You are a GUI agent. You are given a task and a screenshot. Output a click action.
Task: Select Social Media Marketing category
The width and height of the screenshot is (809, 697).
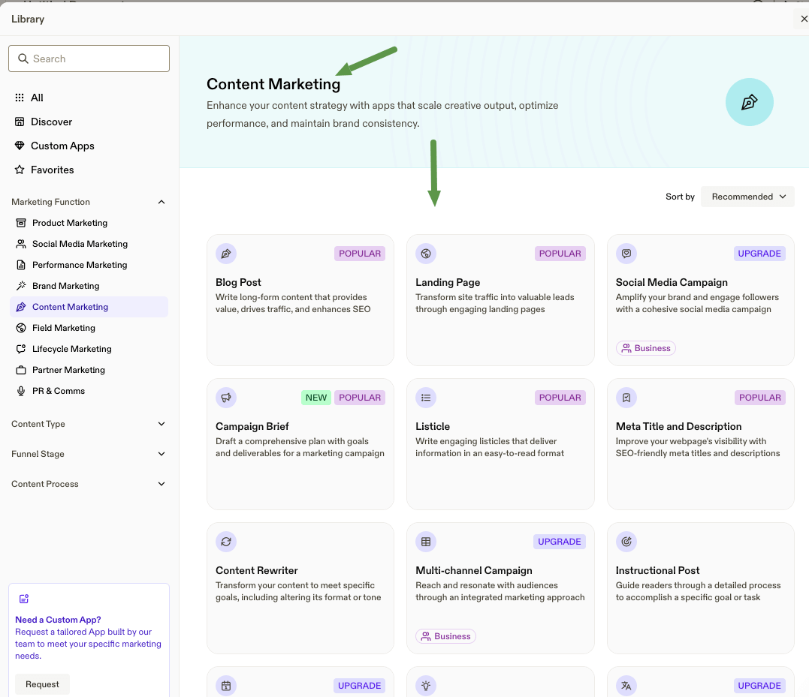80,244
